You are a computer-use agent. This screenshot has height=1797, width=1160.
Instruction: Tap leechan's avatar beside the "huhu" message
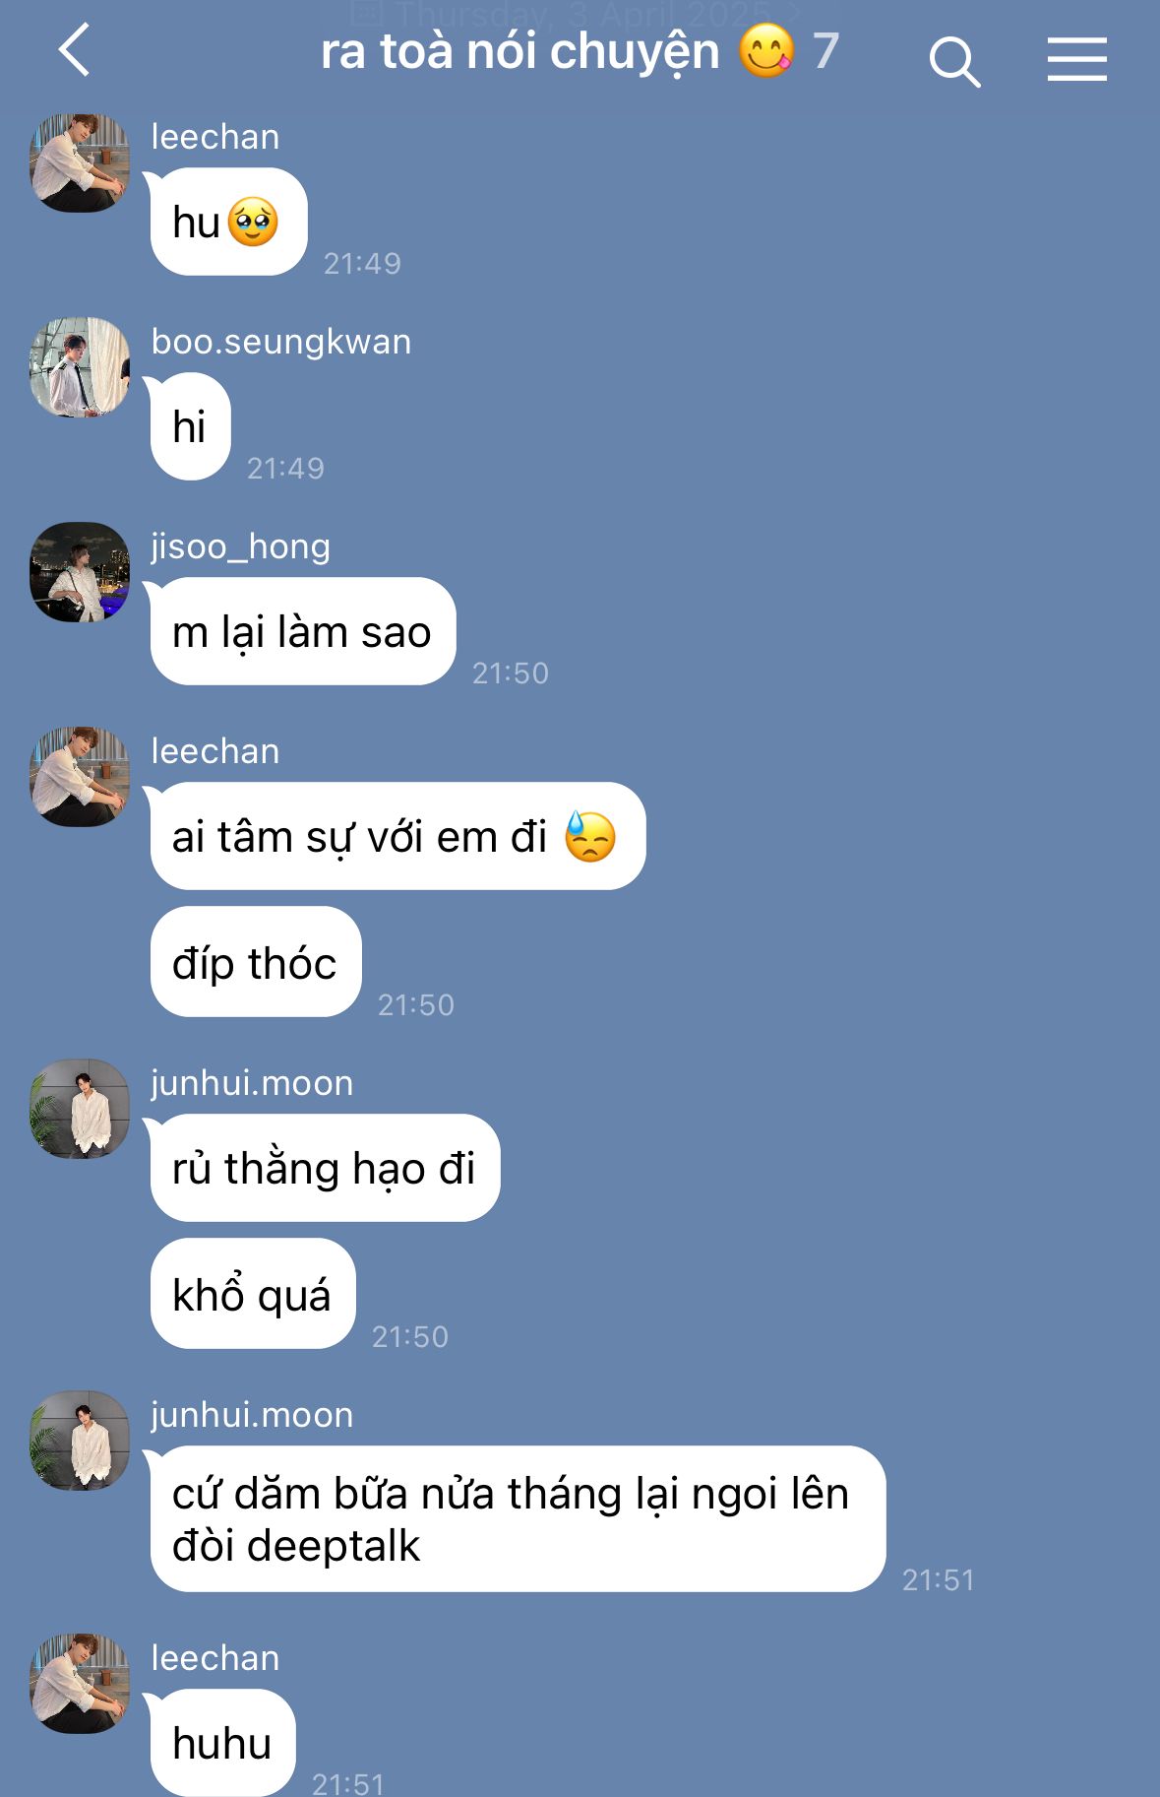click(x=80, y=1684)
